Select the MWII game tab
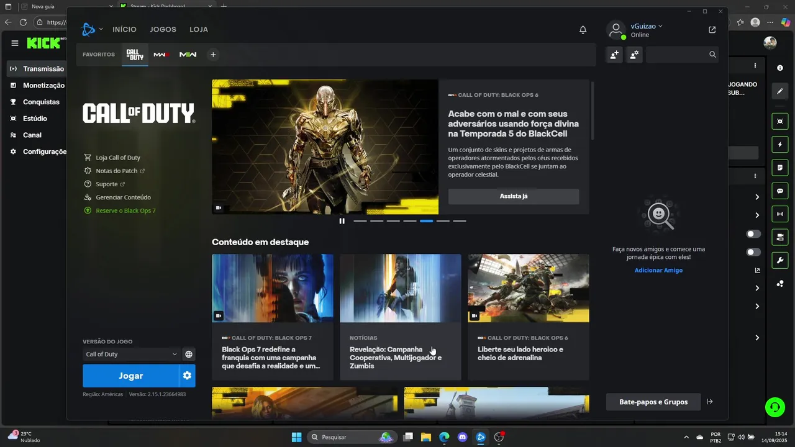This screenshot has height=447, width=795. coord(188,55)
